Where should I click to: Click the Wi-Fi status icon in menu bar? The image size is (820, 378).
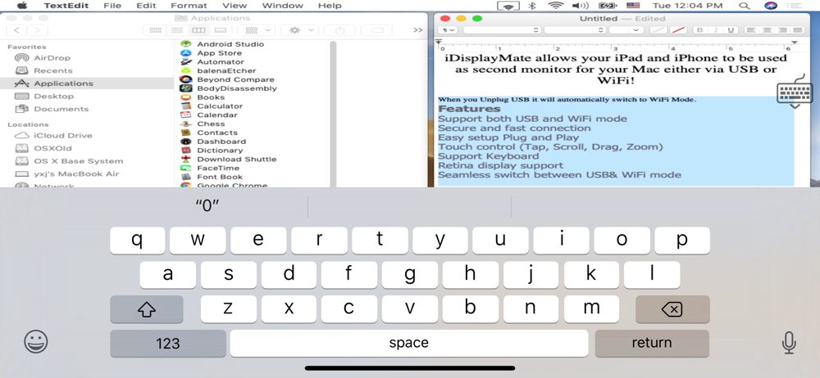tap(555, 6)
